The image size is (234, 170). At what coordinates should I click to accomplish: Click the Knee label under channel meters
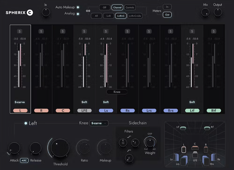coord(117,92)
